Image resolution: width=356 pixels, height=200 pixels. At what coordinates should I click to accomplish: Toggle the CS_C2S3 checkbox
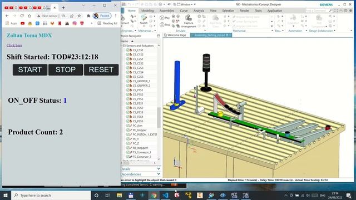(128, 68)
